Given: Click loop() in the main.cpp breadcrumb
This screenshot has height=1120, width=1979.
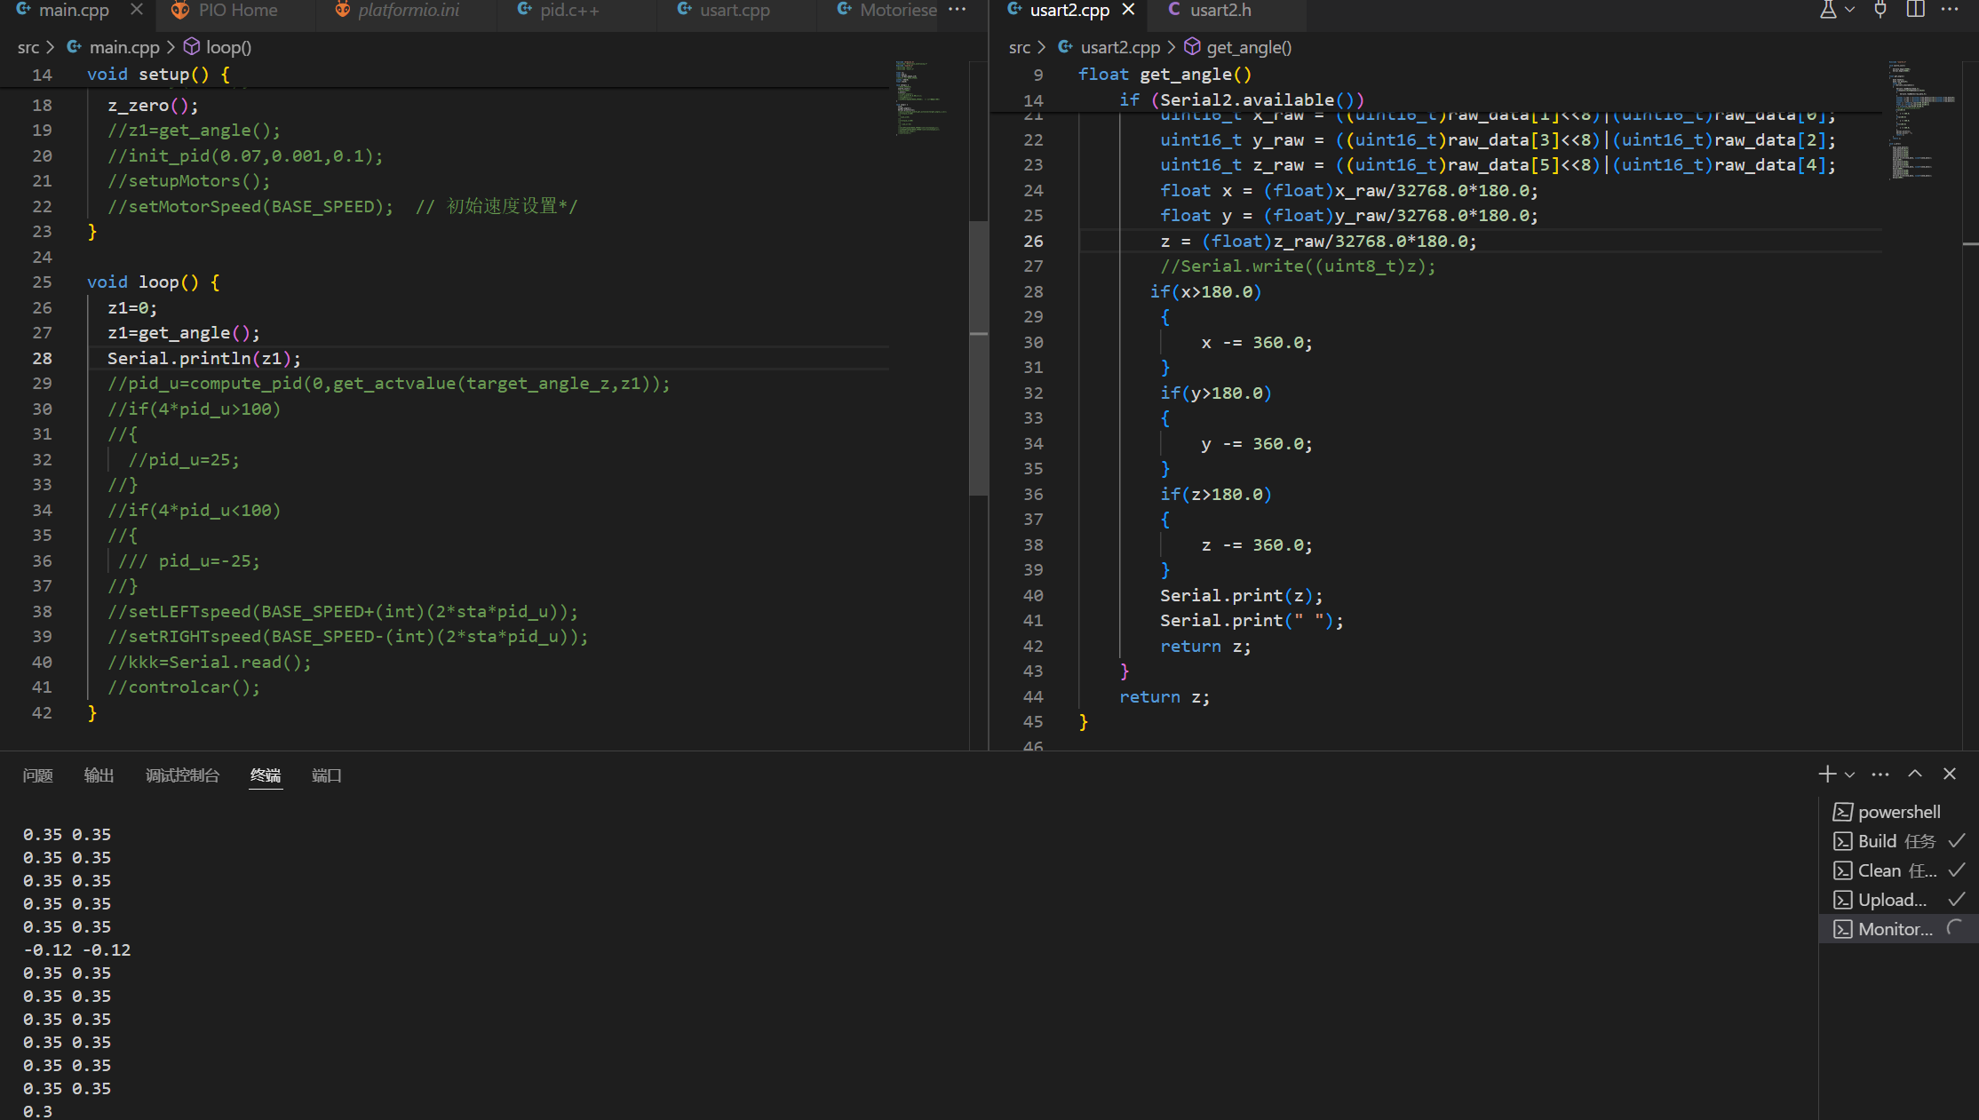Looking at the screenshot, I should point(228,48).
